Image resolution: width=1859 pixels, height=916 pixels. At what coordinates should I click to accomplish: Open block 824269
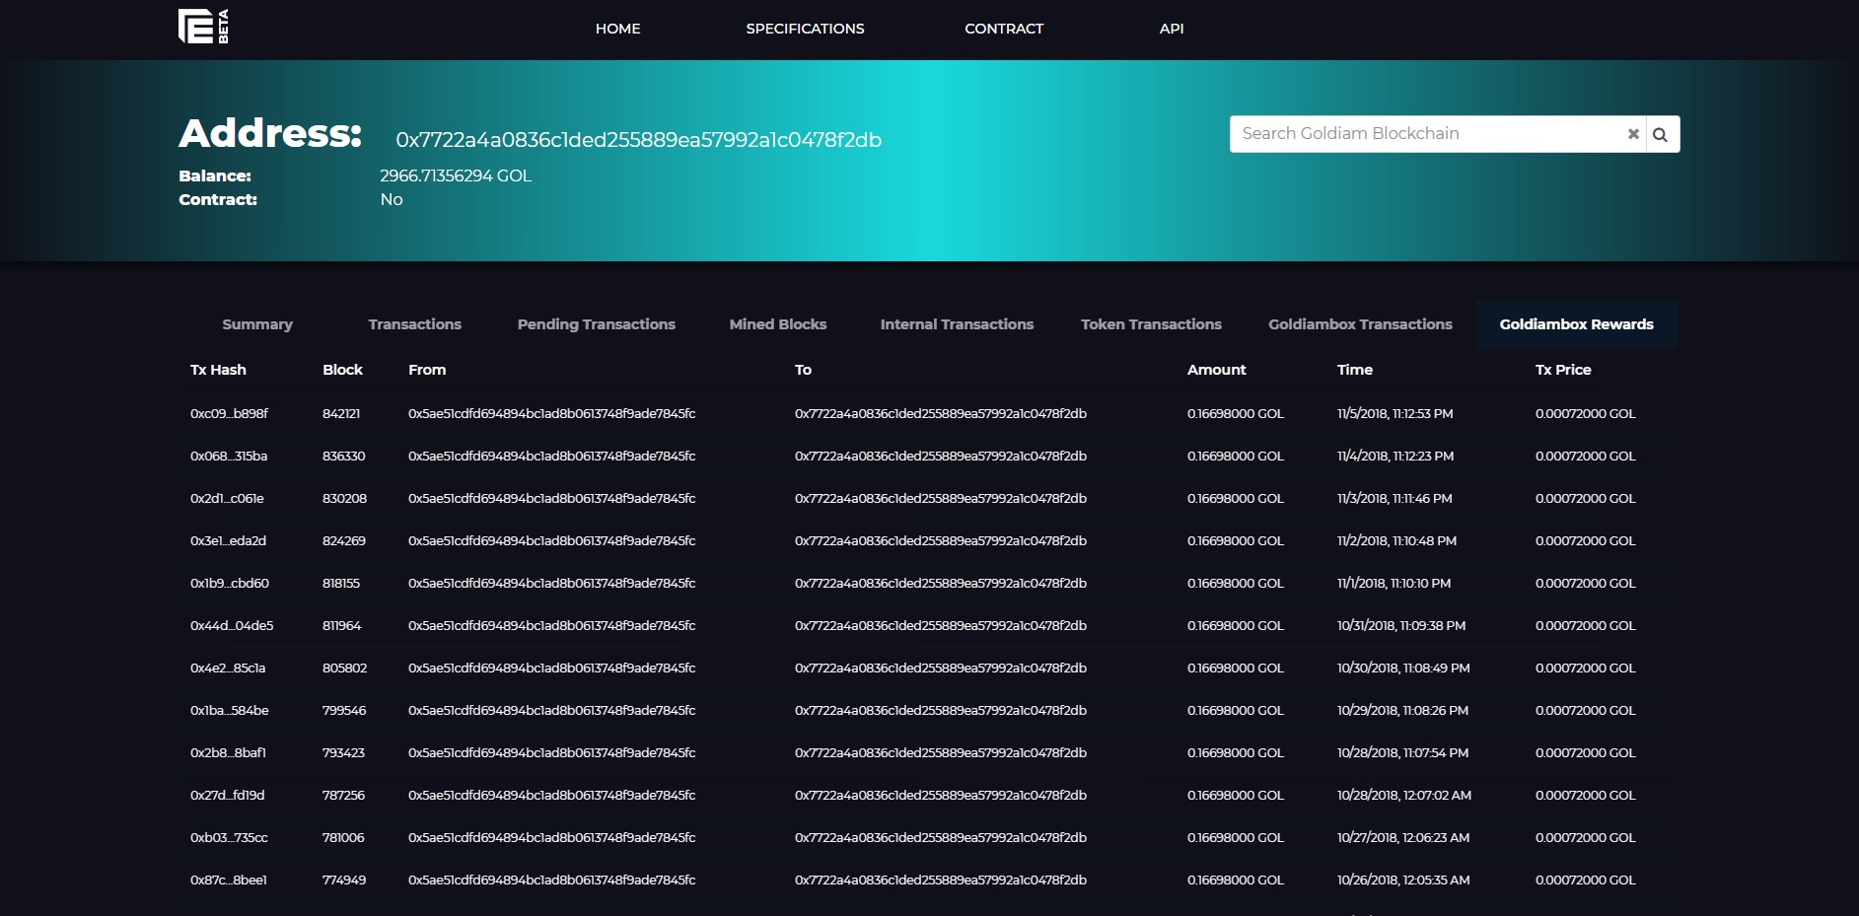tap(344, 541)
